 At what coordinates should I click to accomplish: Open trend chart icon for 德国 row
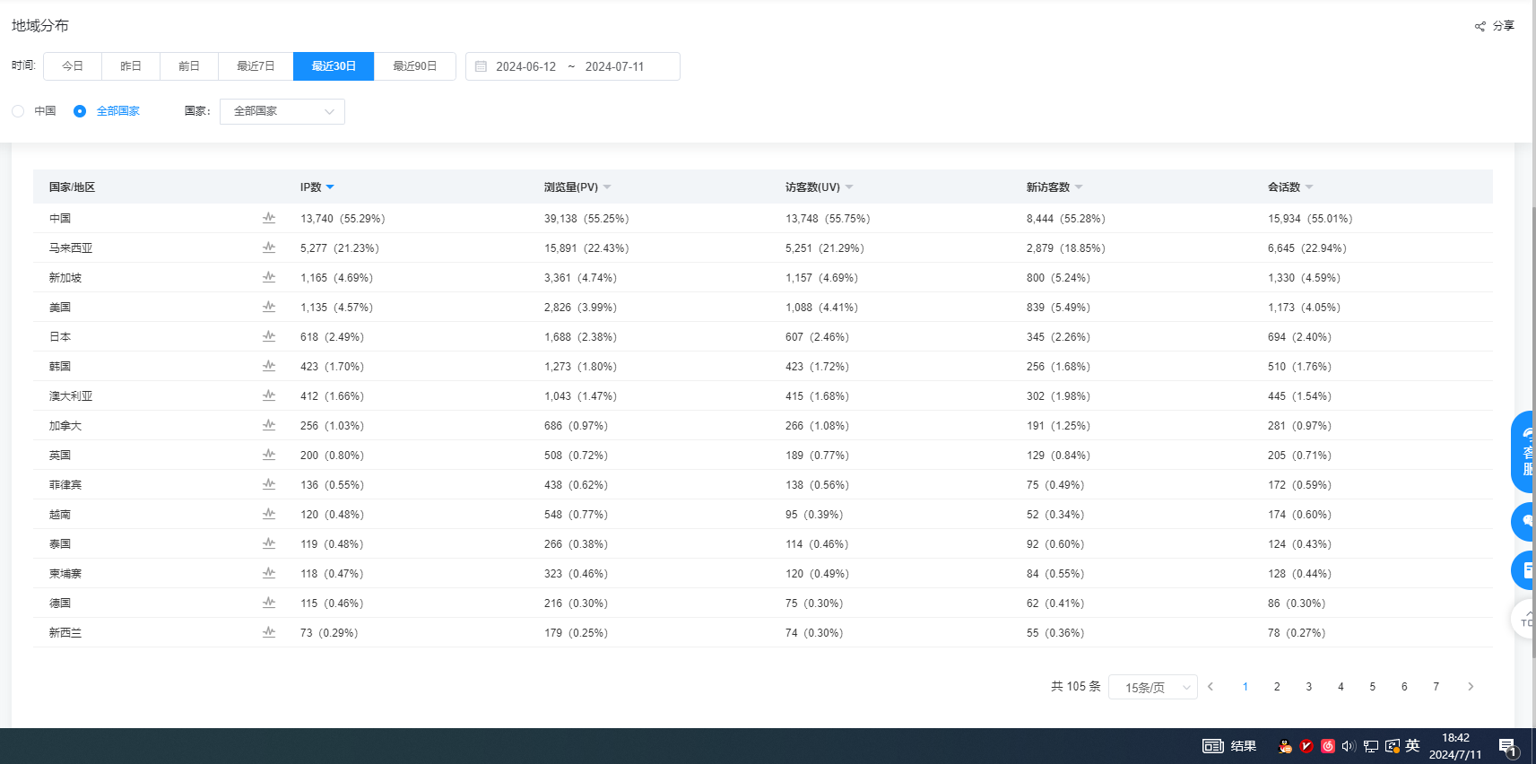[269, 603]
